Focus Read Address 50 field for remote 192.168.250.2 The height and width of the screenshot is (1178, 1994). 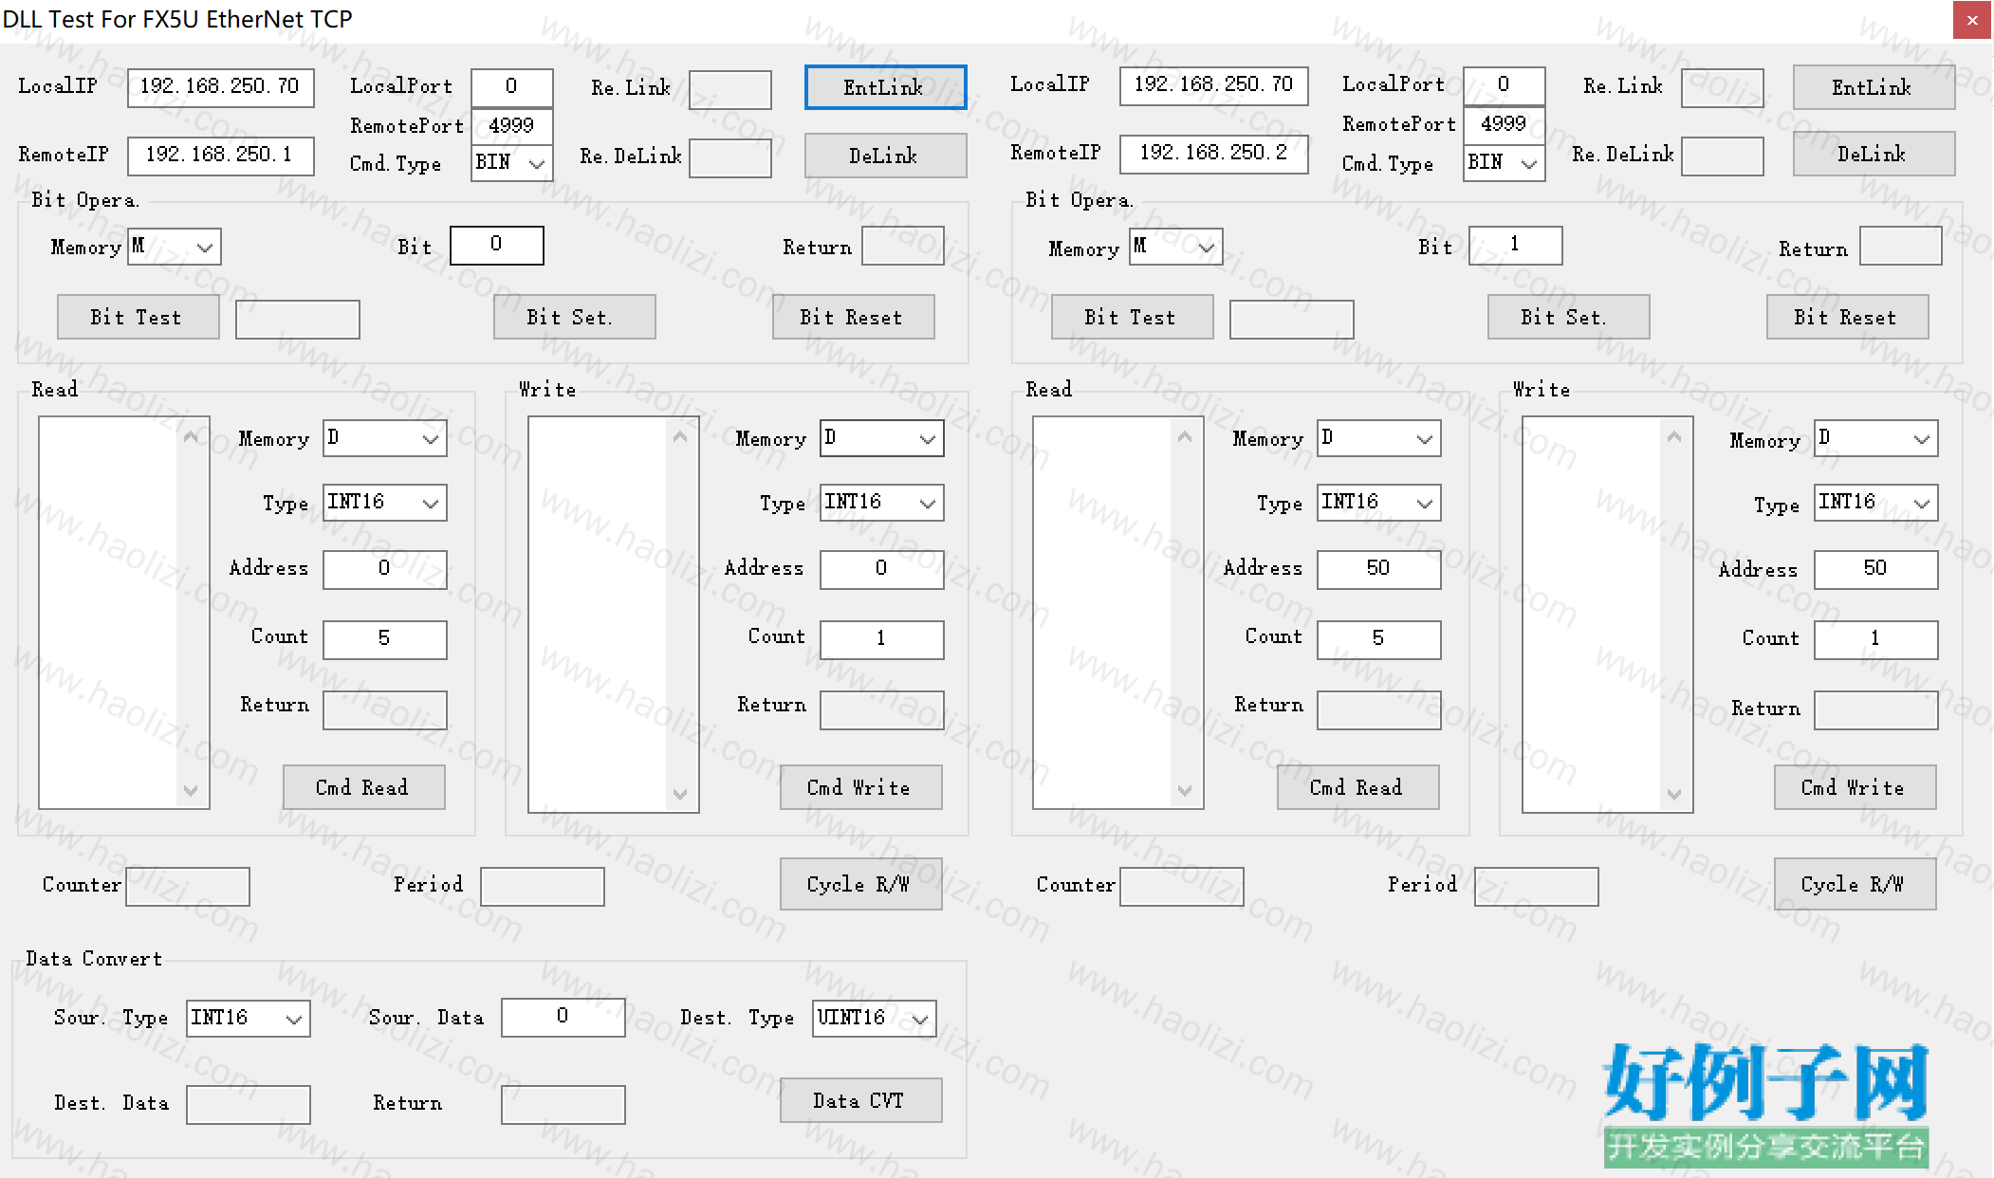point(1378,569)
